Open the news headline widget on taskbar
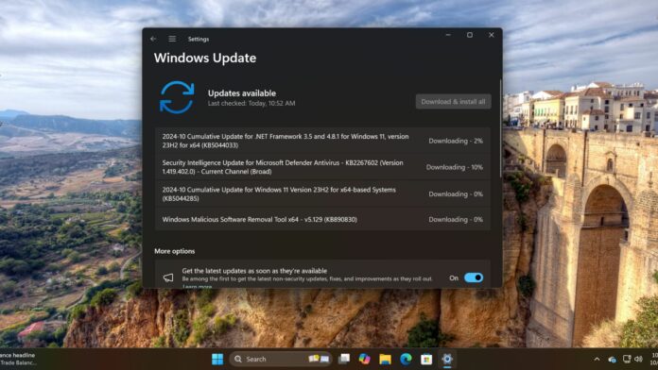The height and width of the screenshot is (370, 658). click(18, 359)
